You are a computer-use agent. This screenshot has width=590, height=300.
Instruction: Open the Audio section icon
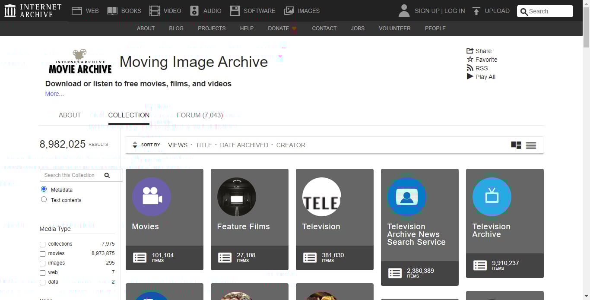pos(194,11)
